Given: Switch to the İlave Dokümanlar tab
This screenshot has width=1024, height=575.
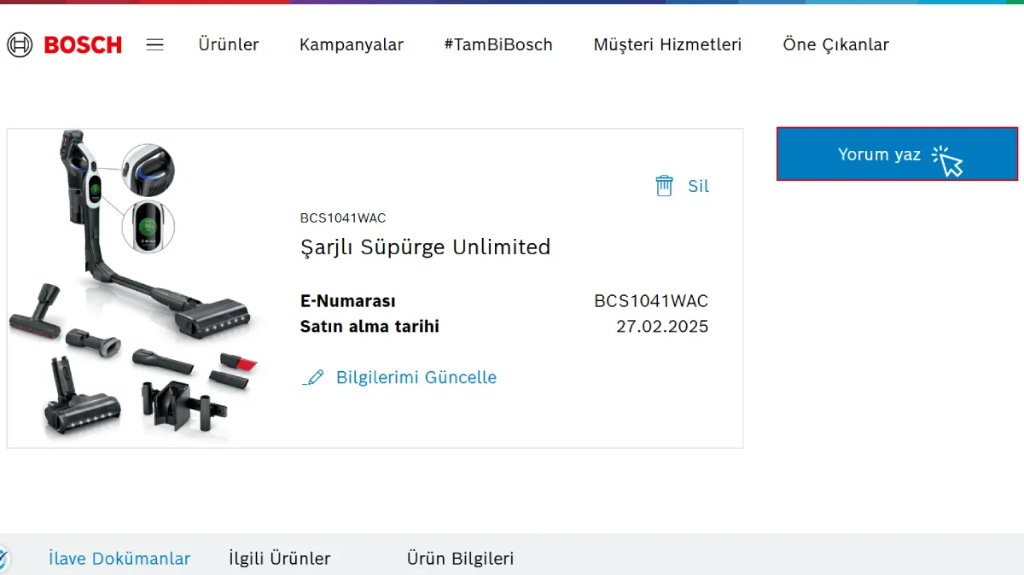Looking at the screenshot, I should [x=119, y=559].
